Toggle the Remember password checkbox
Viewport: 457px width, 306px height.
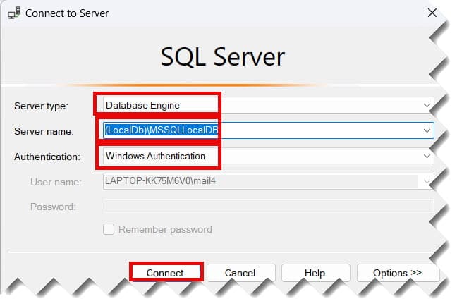109,229
